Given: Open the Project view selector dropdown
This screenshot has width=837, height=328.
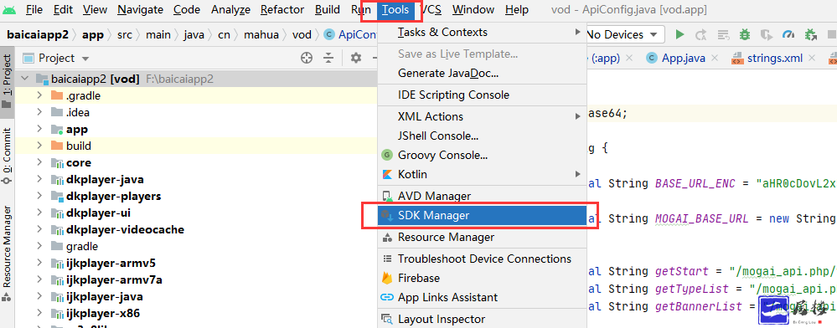Looking at the screenshot, I should 57,58.
